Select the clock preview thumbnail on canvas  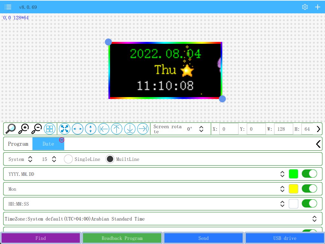pyautogui.click(x=165, y=70)
